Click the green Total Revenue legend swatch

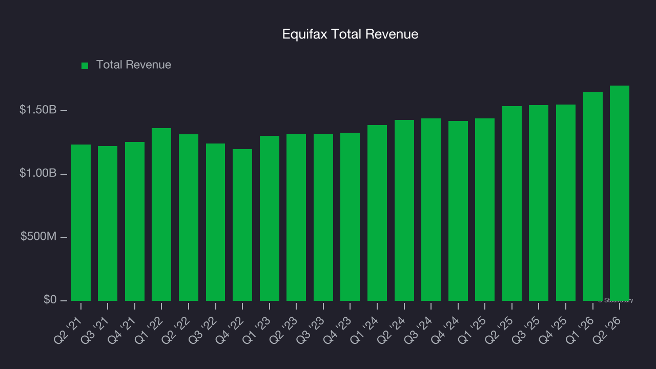point(85,66)
